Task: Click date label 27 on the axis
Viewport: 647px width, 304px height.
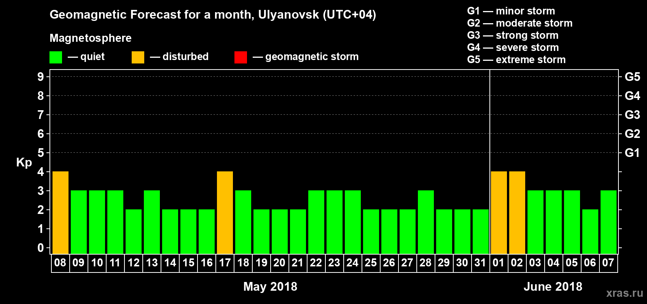Action: coord(407,263)
